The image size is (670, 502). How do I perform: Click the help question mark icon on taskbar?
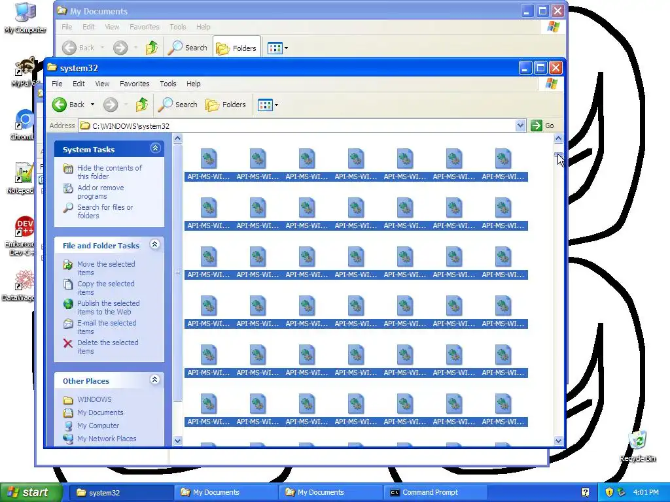(x=586, y=492)
